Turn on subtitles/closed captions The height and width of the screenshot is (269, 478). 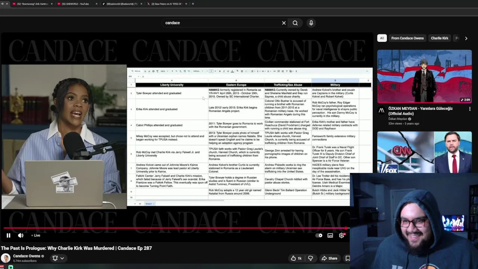(330, 235)
